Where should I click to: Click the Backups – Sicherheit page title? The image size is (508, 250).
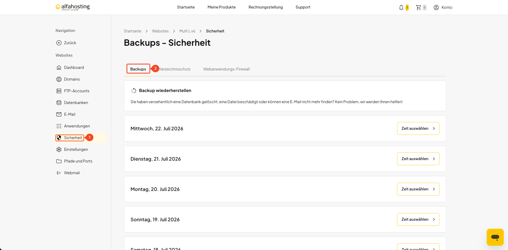tap(167, 43)
